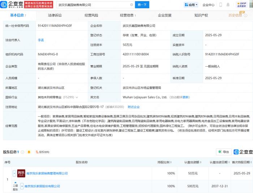Click the 2025-05-29 首次持股日期 cell

click(242, 173)
